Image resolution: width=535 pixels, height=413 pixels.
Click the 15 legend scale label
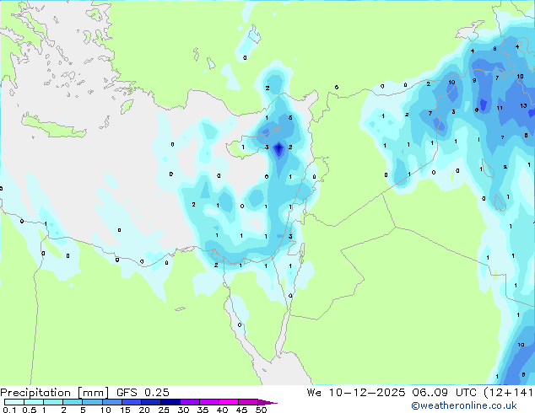(125, 410)
